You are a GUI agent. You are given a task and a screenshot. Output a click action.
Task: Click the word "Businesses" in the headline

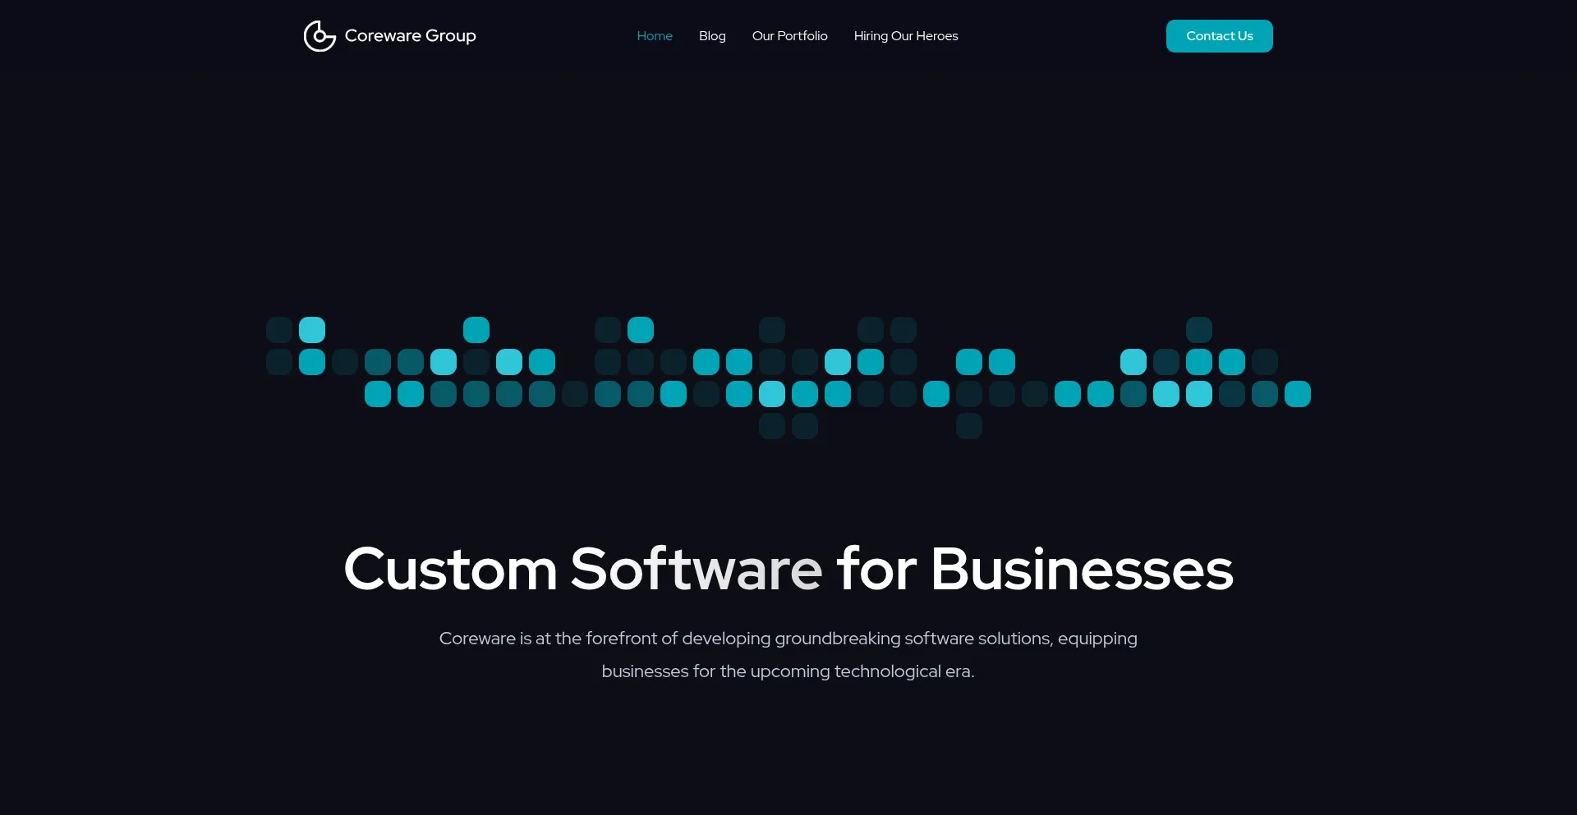click(1082, 569)
